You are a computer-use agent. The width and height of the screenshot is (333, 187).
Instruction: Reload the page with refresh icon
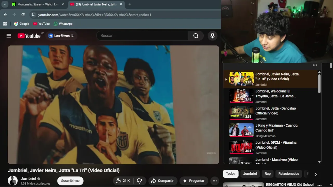23,15
